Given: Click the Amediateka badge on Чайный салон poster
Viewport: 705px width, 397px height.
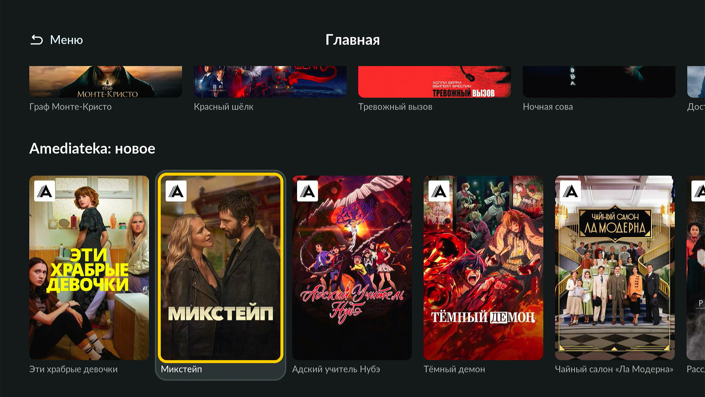Looking at the screenshot, I should point(571,191).
